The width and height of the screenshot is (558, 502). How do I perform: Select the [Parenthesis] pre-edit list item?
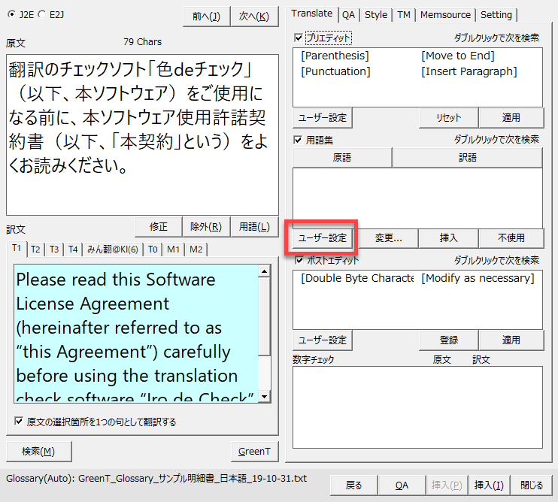[335, 56]
